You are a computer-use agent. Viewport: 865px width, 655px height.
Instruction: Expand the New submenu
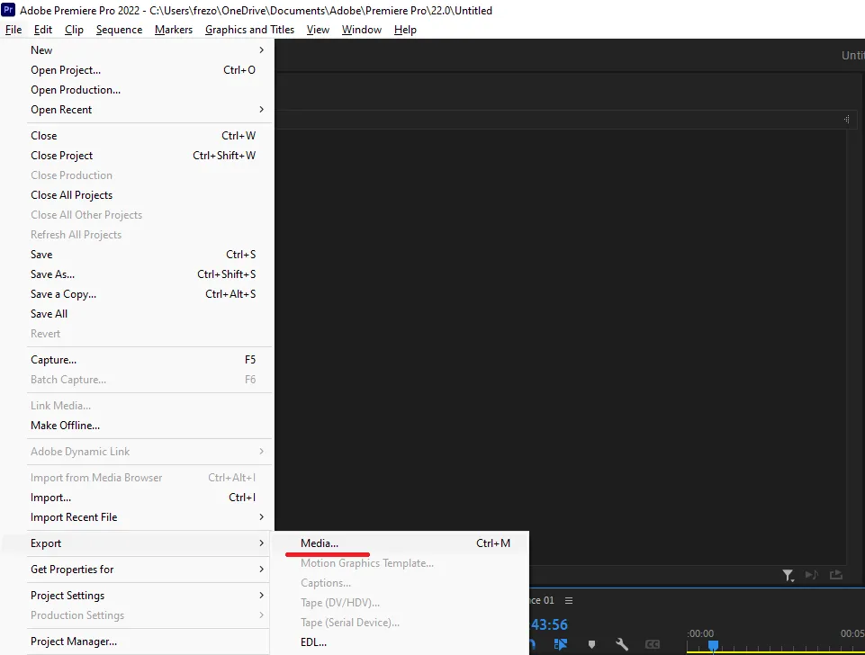(x=149, y=50)
